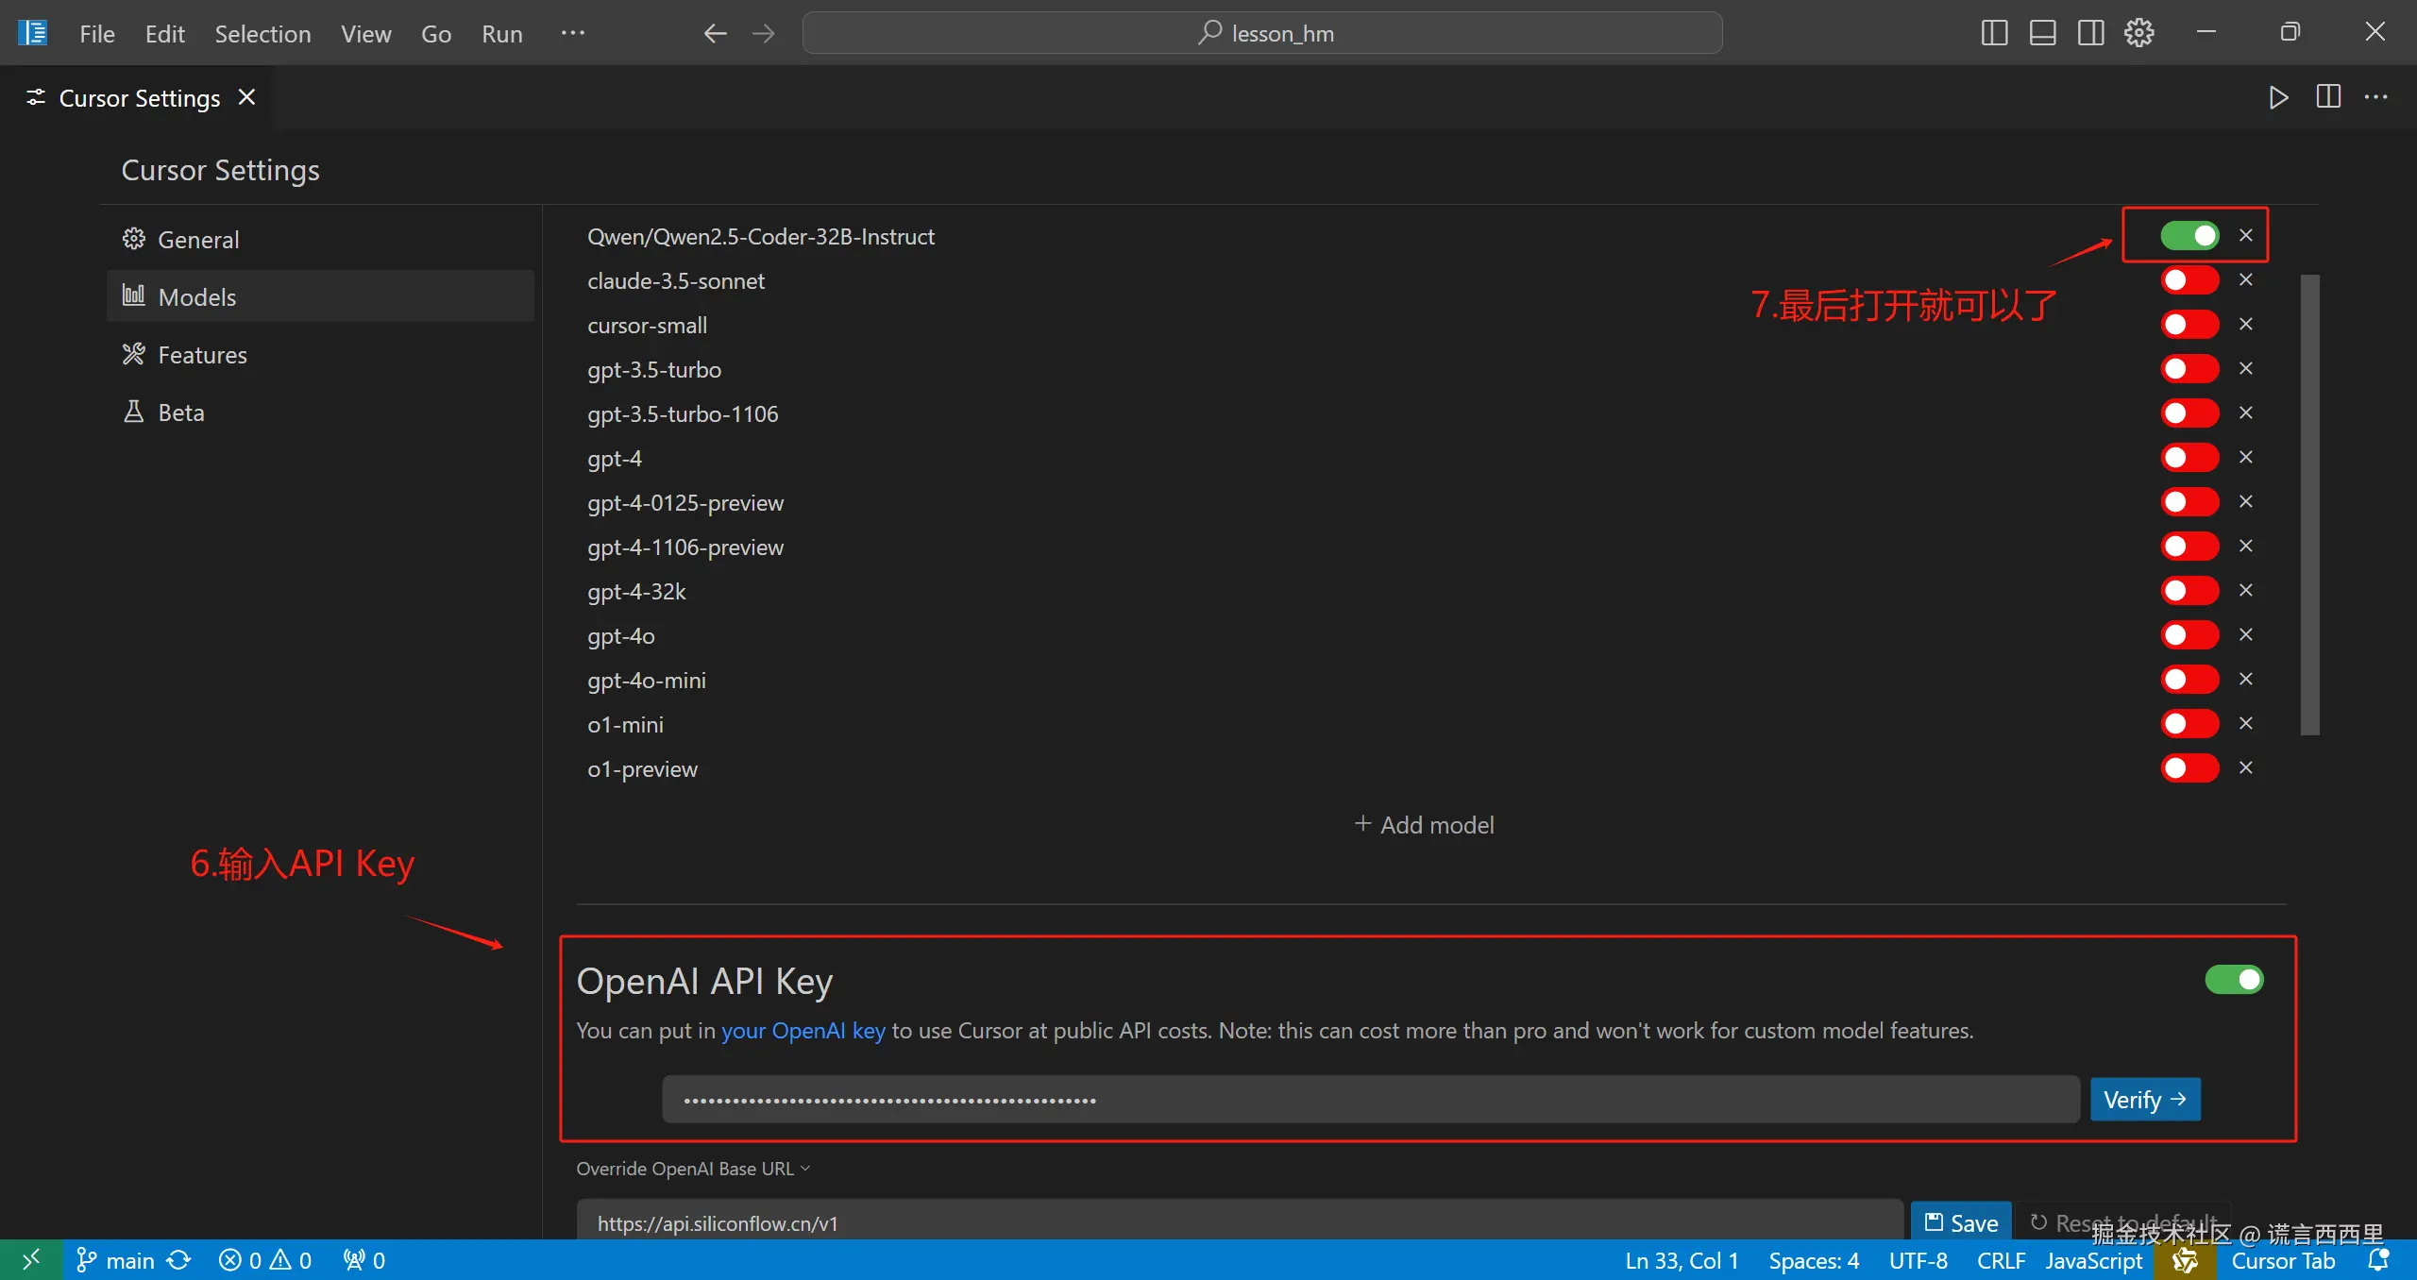Disable the Qwen2.5-Coder-32B-Instruct model toggle
The width and height of the screenshot is (2417, 1280).
(x=2189, y=235)
